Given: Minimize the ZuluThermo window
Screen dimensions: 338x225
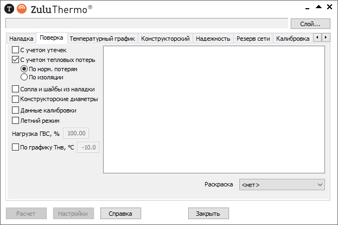Looking at the screenshot, I should 308,7.
